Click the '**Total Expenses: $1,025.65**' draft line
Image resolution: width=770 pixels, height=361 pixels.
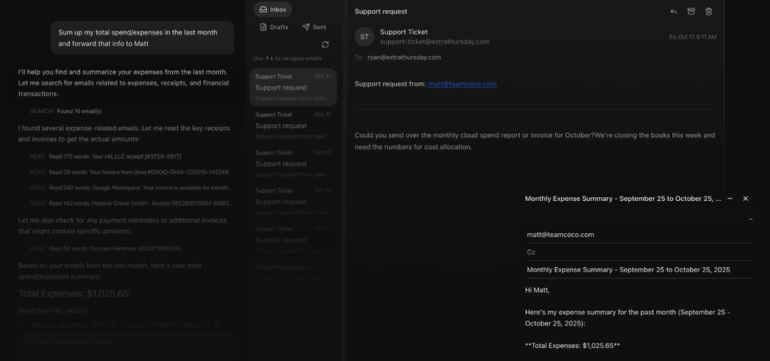(573, 346)
